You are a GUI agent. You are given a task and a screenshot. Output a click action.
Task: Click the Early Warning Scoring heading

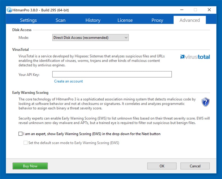pyautogui.click(x=30, y=93)
